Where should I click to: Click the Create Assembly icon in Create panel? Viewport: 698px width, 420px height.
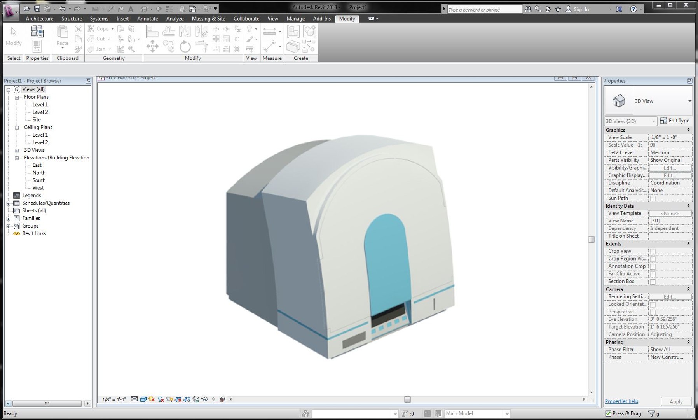tap(293, 31)
